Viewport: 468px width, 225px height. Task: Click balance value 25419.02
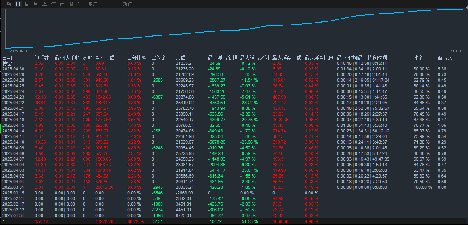click(185, 103)
